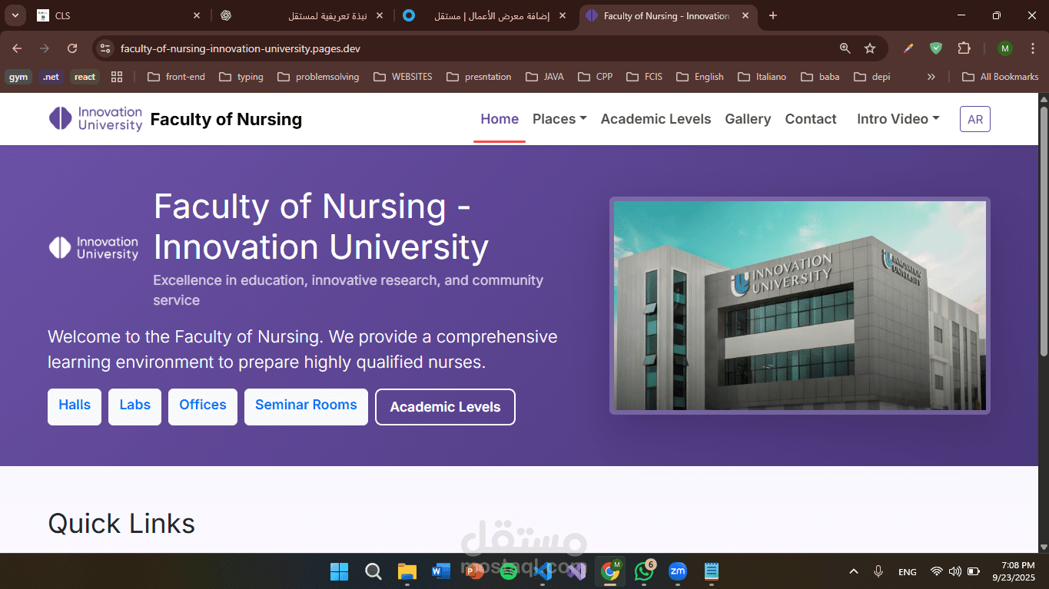The width and height of the screenshot is (1049, 589).
Task: Expand the presntation bookmarks folder
Action: tap(479, 77)
